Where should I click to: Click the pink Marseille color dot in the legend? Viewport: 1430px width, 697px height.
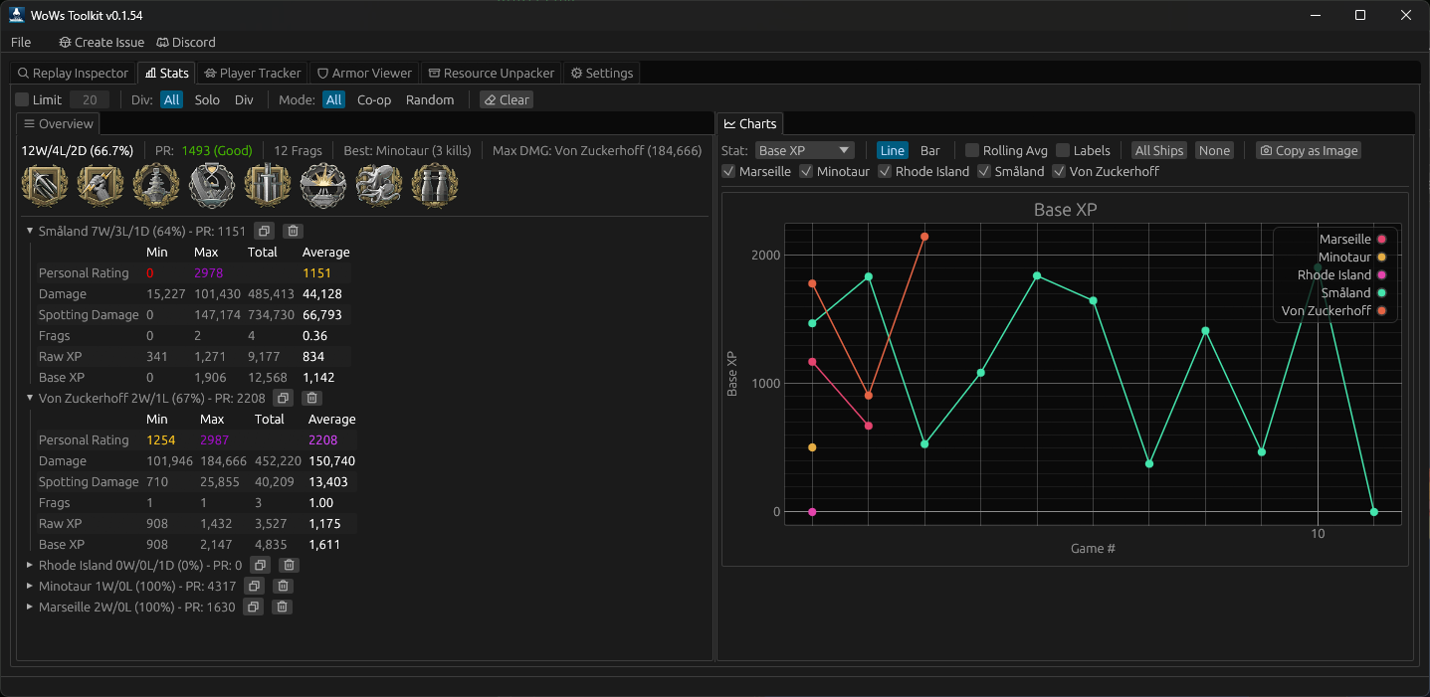(1381, 239)
